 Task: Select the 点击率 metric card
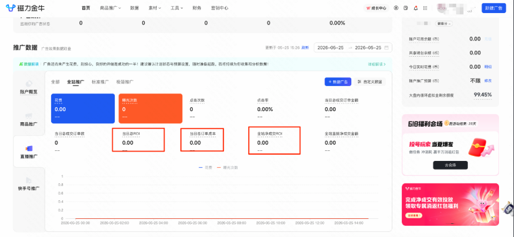pyautogui.click(x=286, y=109)
